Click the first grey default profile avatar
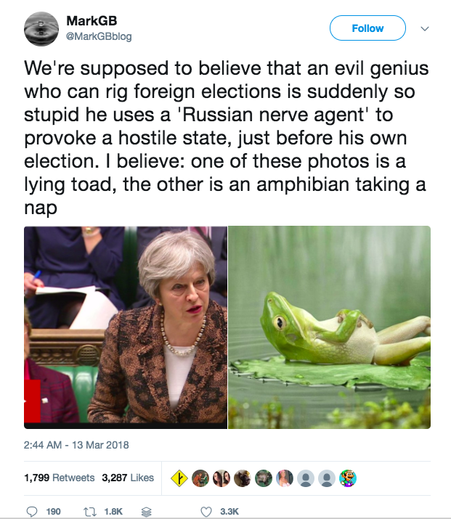 pyautogui.click(x=306, y=478)
